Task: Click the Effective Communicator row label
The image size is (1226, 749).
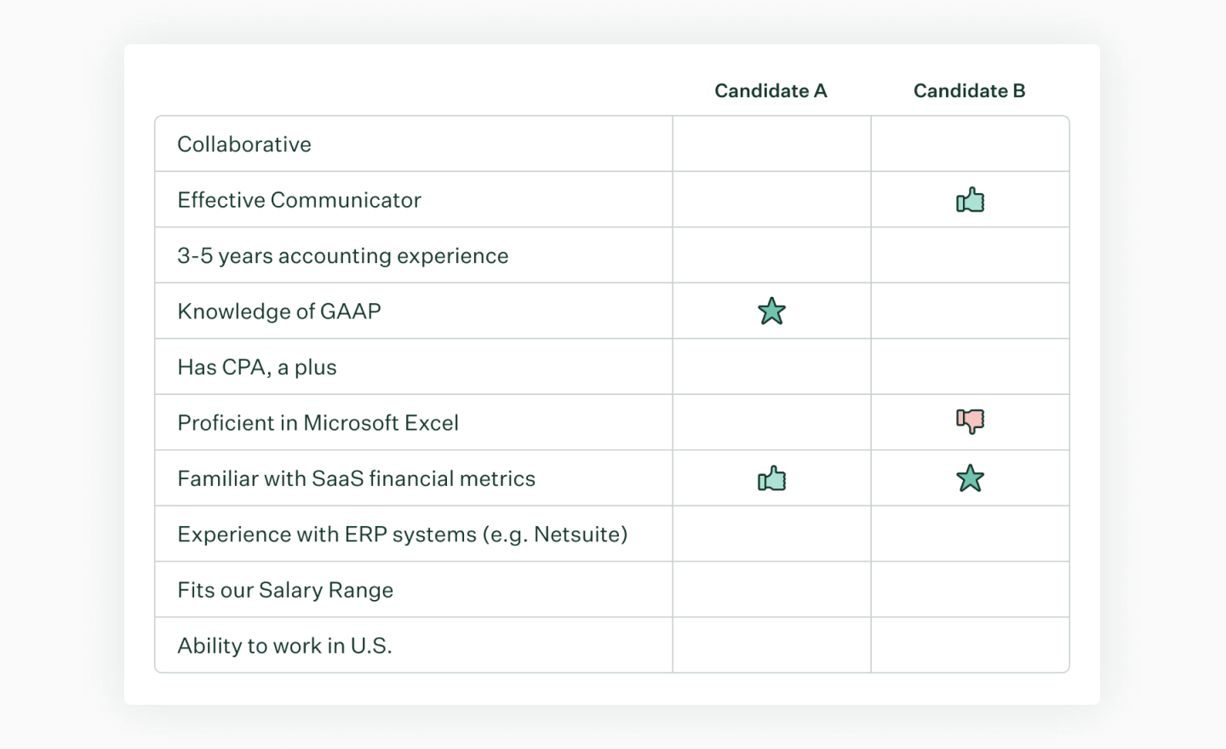Action: (x=299, y=200)
